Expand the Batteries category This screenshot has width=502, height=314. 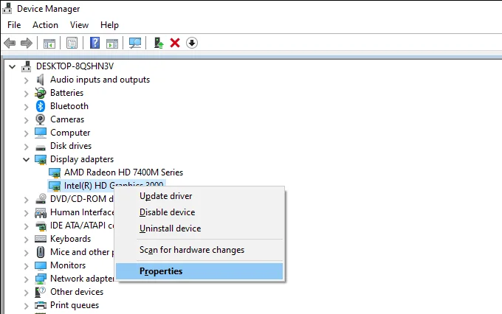pos(27,93)
